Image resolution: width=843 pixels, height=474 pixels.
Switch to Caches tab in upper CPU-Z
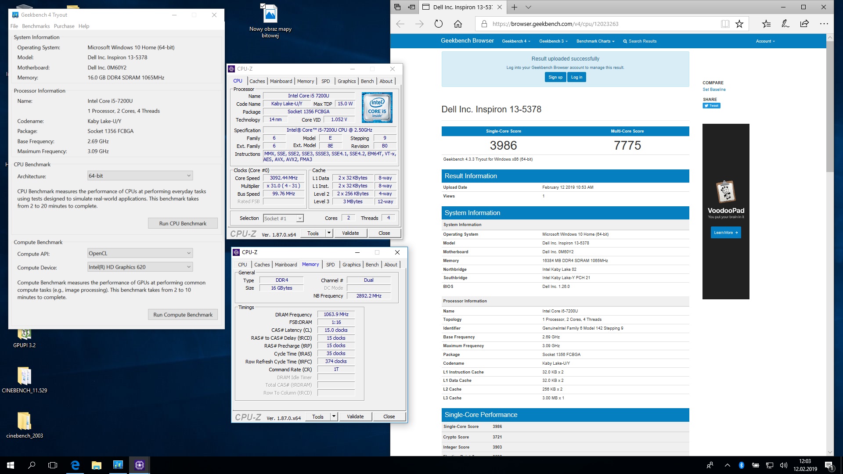257,81
